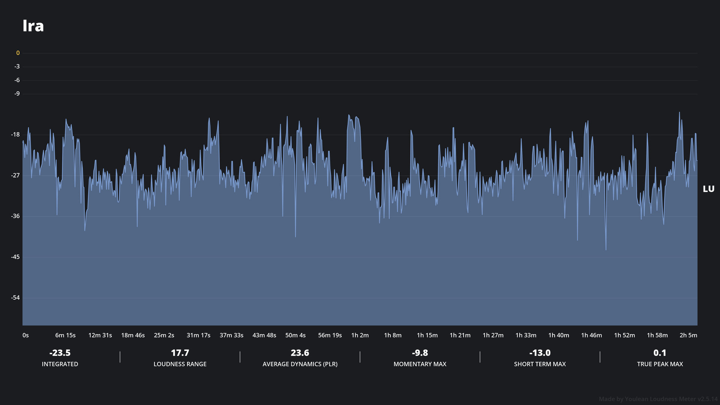Select the 1h 33m time marker
The image size is (720, 405).
point(526,335)
